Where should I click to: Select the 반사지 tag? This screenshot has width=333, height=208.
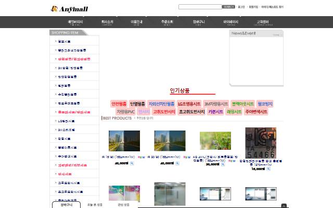[144, 112]
